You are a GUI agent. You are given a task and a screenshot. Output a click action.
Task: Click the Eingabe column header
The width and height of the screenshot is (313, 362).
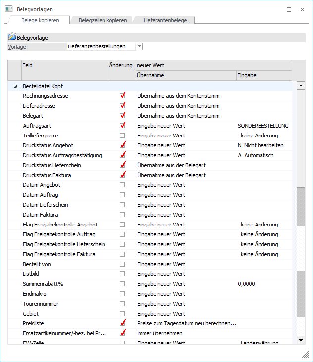click(263, 75)
